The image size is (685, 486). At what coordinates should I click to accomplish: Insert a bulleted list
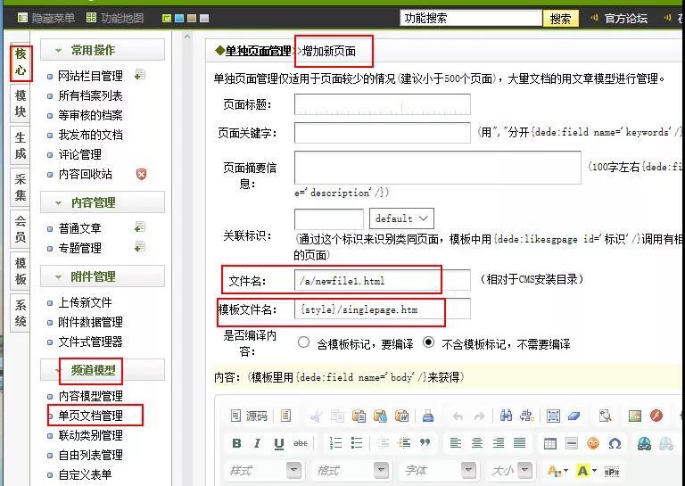click(357, 443)
